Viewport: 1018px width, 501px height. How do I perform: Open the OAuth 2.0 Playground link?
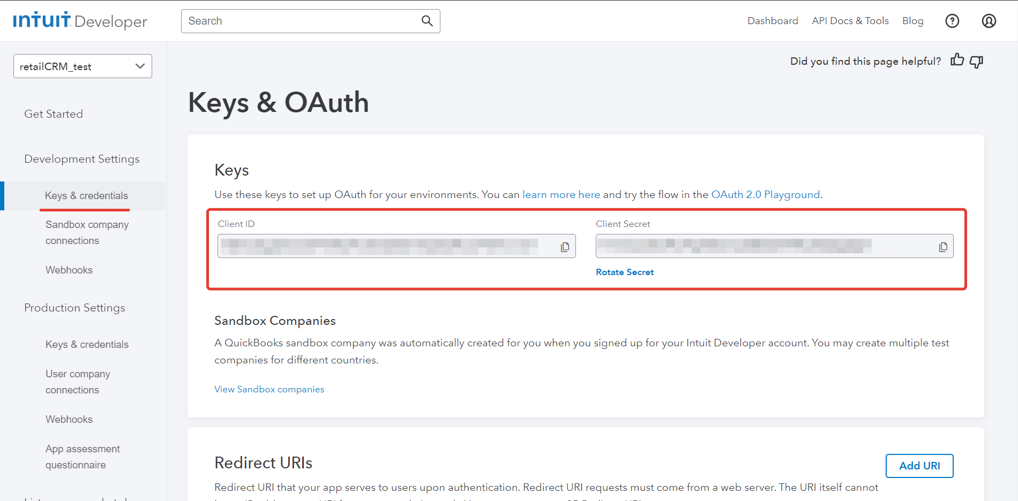click(765, 194)
